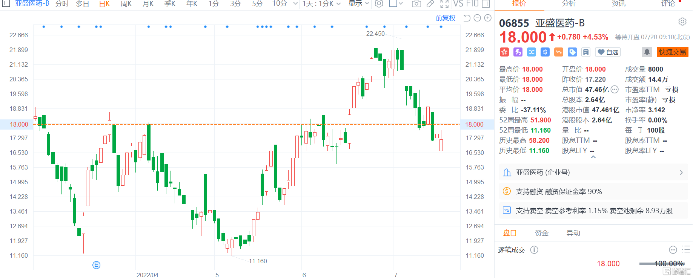Click short selling chart icon
The width and height of the screenshot is (693, 278).
(x=507, y=211)
